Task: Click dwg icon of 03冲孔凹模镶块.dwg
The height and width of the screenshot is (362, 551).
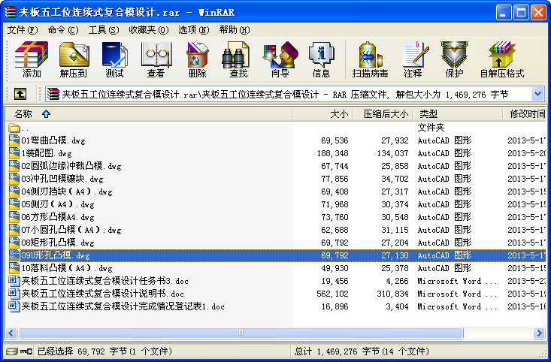Action: click(x=14, y=179)
